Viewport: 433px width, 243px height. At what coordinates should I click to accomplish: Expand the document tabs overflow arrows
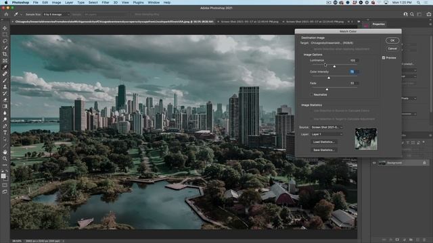(x=359, y=22)
